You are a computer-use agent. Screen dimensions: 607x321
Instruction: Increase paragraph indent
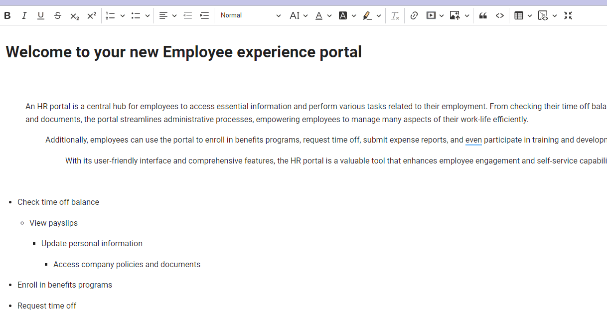coord(204,15)
